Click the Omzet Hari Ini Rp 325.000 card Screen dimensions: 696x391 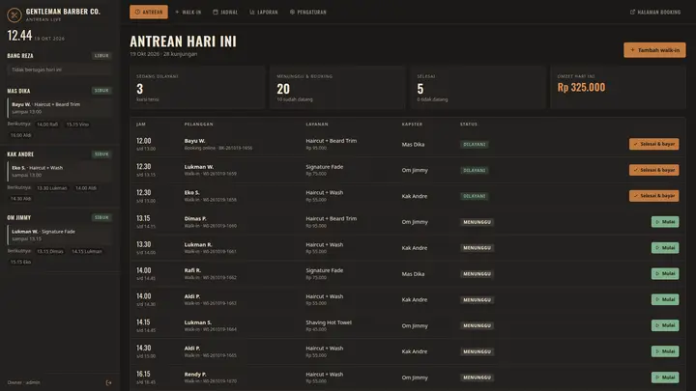coord(618,87)
